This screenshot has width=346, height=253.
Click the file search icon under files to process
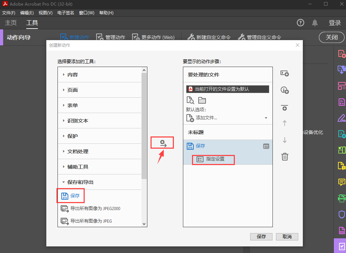190,101
